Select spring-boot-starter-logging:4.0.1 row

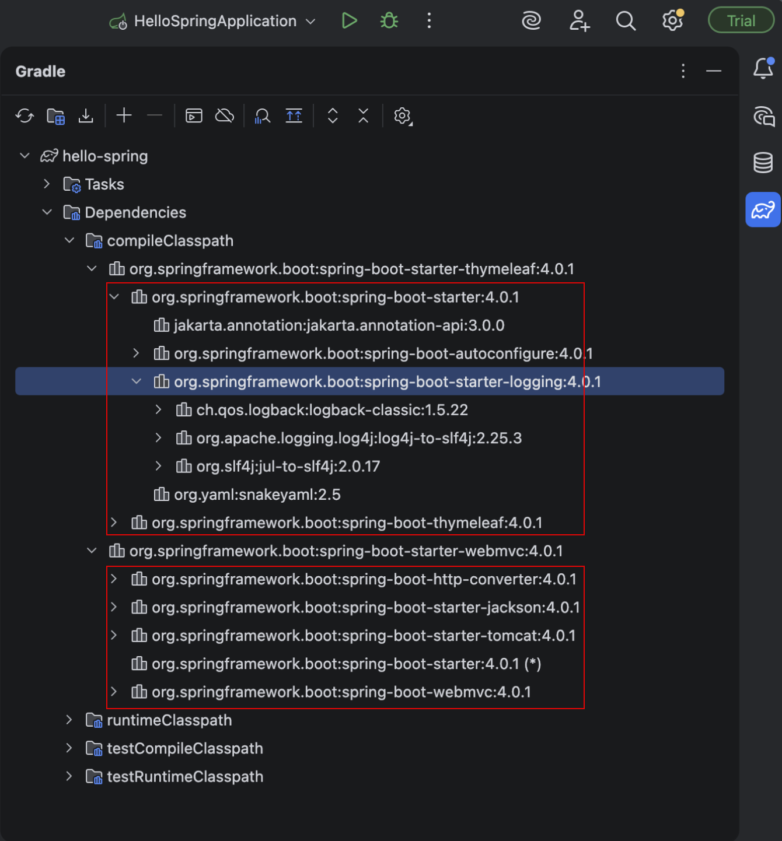(x=369, y=381)
